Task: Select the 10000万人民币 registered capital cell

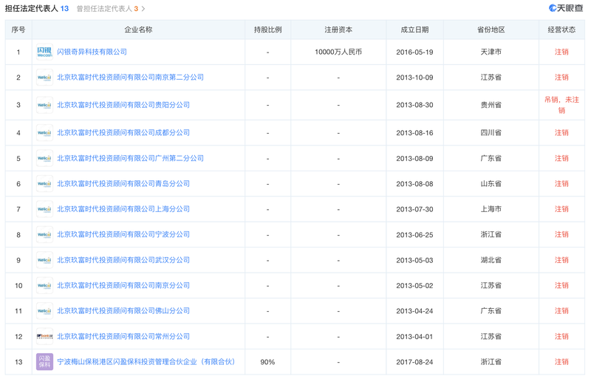Action: pyautogui.click(x=338, y=52)
